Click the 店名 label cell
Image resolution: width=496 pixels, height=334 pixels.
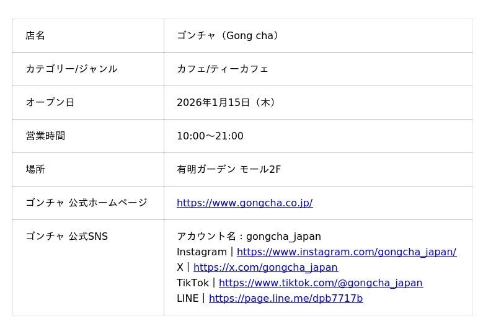(x=35, y=36)
